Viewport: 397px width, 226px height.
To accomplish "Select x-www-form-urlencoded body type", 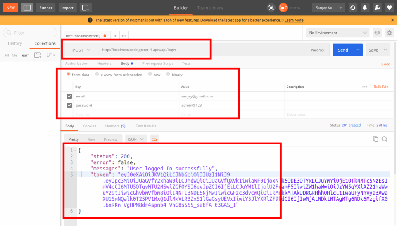I will pos(97,74).
